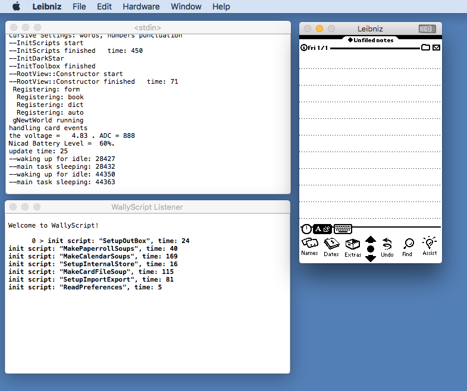Screen dimensions: 467x391
Task: Click the '<stdin>' window title
Action: pos(148,28)
